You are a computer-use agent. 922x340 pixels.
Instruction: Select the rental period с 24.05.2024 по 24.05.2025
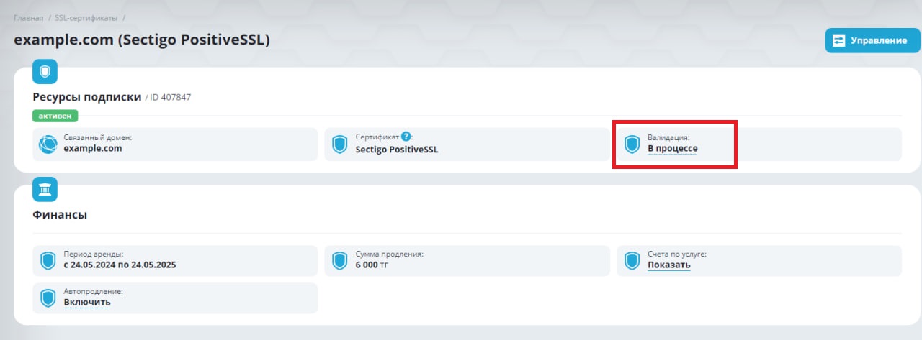tap(120, 265)
